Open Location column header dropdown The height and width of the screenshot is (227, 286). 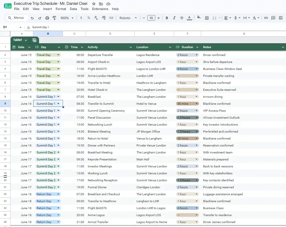(x=170, y=47)
